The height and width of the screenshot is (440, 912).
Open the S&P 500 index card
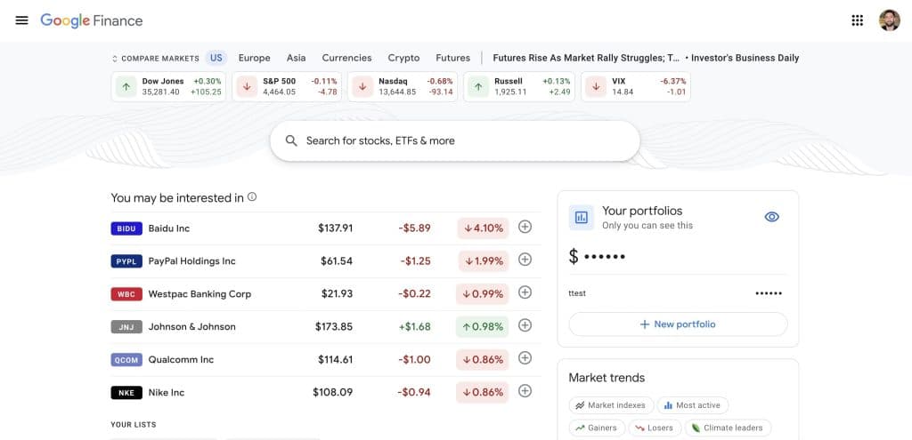point(288,86)
